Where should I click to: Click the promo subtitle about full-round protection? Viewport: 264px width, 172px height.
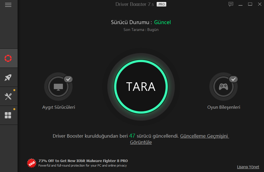click(82, 165)
